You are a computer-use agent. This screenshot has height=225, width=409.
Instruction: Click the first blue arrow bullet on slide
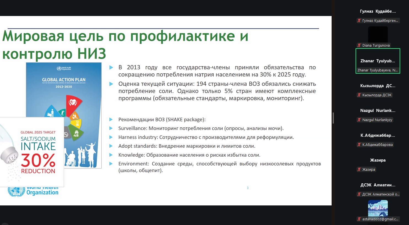pyautogui.click(x=111, y=68)
